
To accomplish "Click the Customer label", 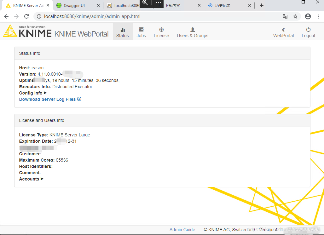I will tap(30, 154).
